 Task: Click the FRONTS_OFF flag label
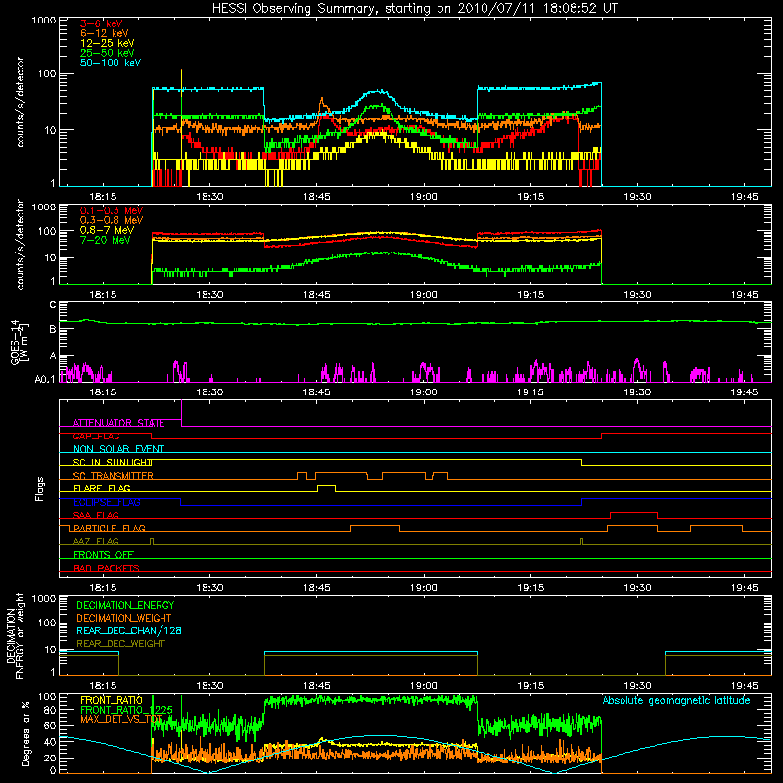(104, 554)
